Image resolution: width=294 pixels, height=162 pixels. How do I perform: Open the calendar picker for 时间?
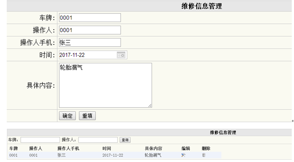pyautogui.click(x=121, y=55)
